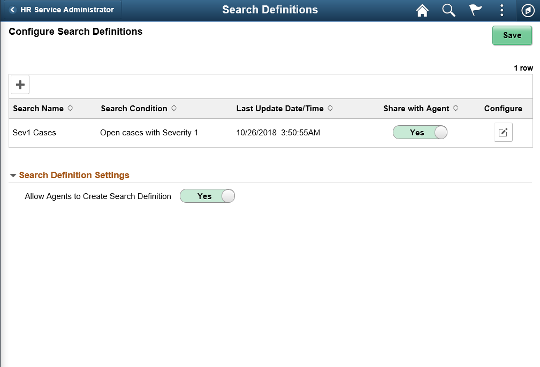
Task: Click the Configure column header
Action: click(x=503, y=109)
